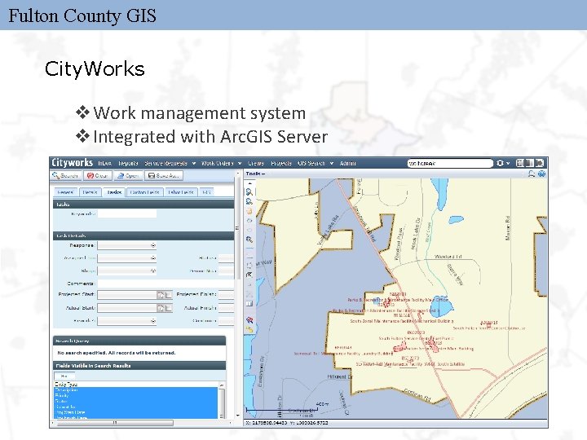Switch to the GIS tab
Image resolution: width=587 pixels, height=440 pixels.
coord(206,192)
